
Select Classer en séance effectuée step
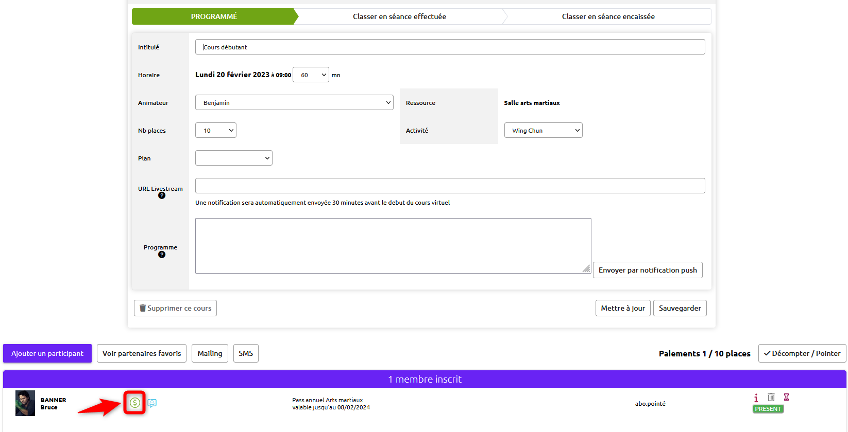[400, 16]
